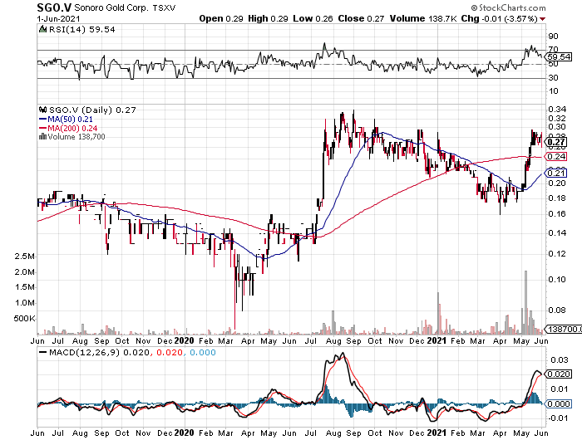Image resolution: width=582 pixels, height=440 pixels.
Task: Click the Volume 138.7K header value
Action: pos(422,18)
